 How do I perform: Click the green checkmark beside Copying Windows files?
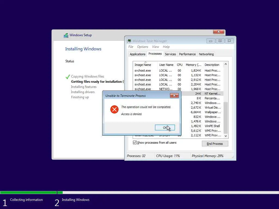pyautogui.click(x=68, y=77)
